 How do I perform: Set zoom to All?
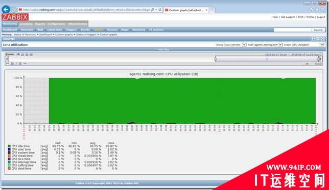pos(31,55)
